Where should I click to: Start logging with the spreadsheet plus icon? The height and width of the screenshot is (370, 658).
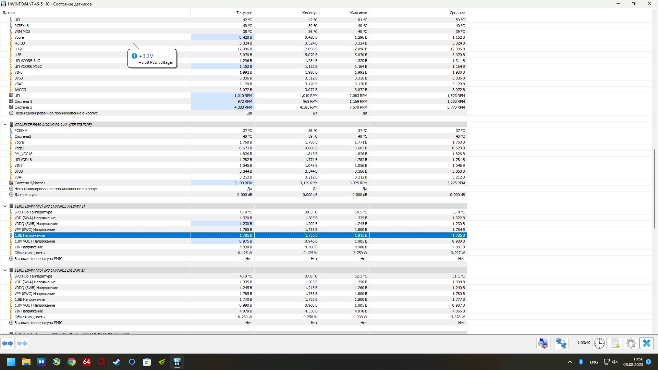615,343
